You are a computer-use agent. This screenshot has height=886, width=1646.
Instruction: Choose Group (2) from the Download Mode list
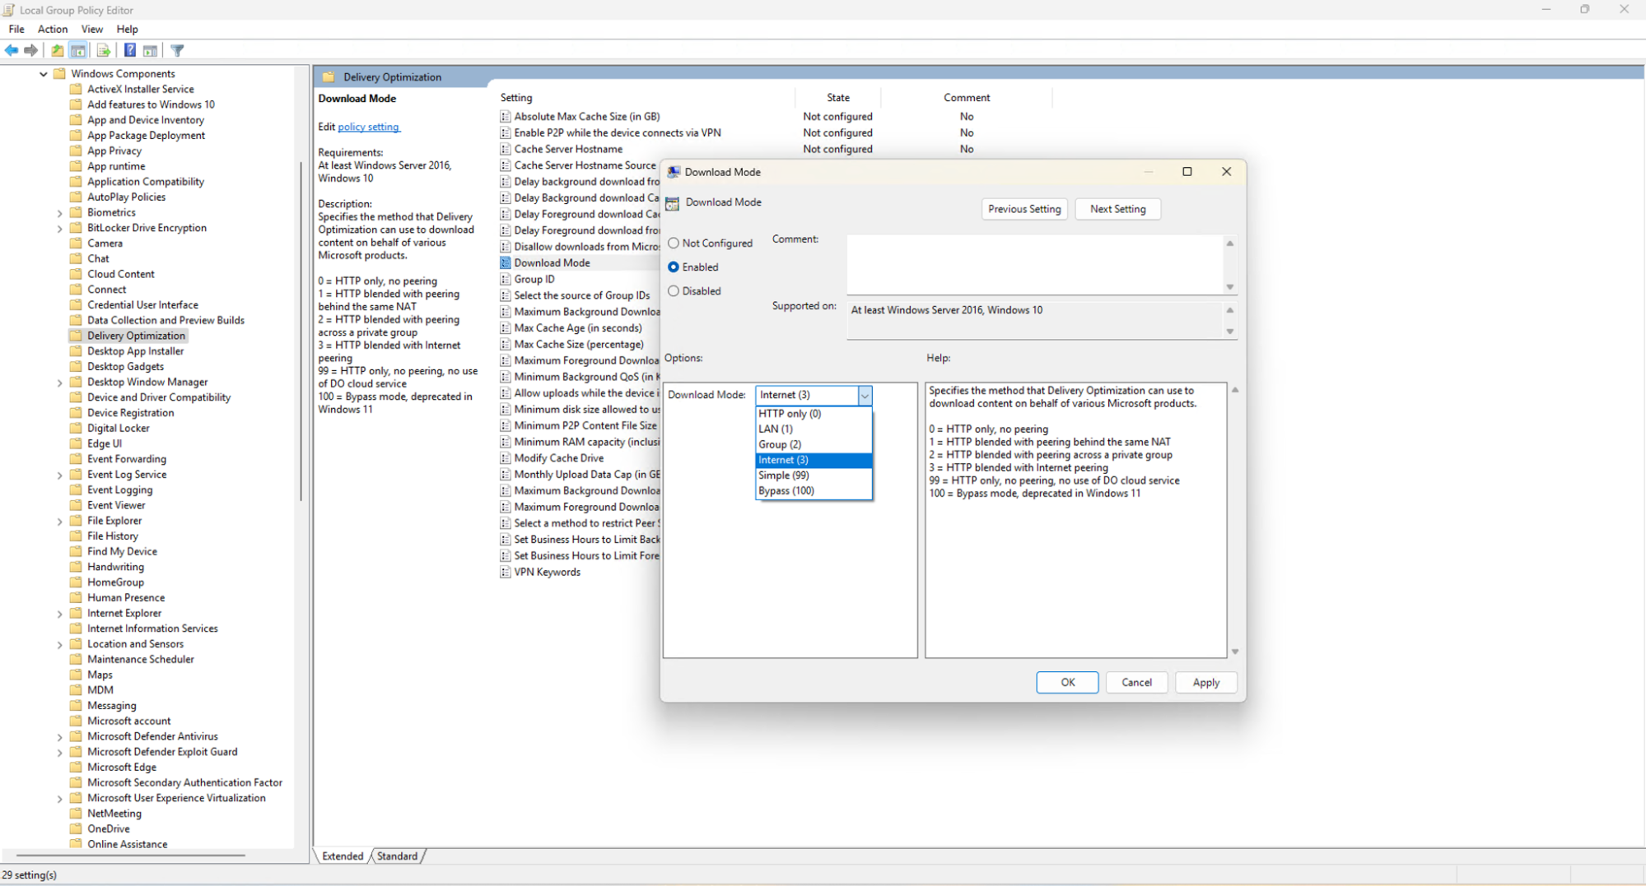coord(780,444)
